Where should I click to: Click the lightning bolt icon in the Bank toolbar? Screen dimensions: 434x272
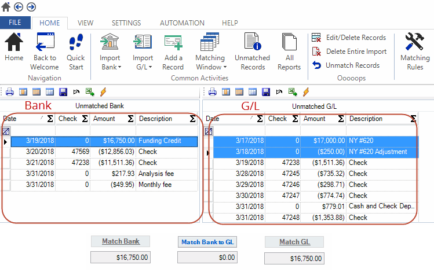coord(103,92)
